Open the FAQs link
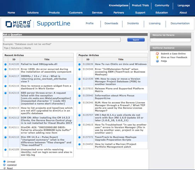The height and width of the screenshot is (170, 195). 164,61
